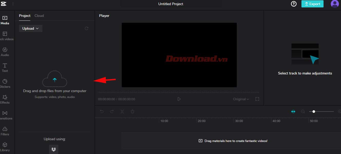Click the timeline zoom slider handle

(314, 112)
